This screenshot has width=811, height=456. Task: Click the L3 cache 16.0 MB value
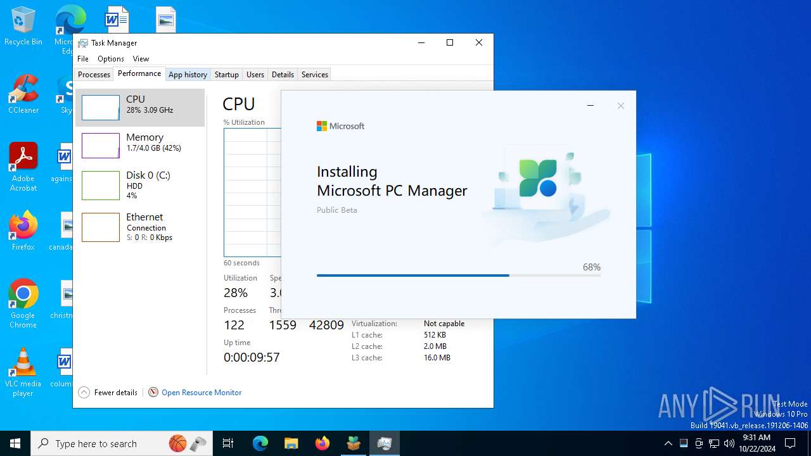(437, 358)
